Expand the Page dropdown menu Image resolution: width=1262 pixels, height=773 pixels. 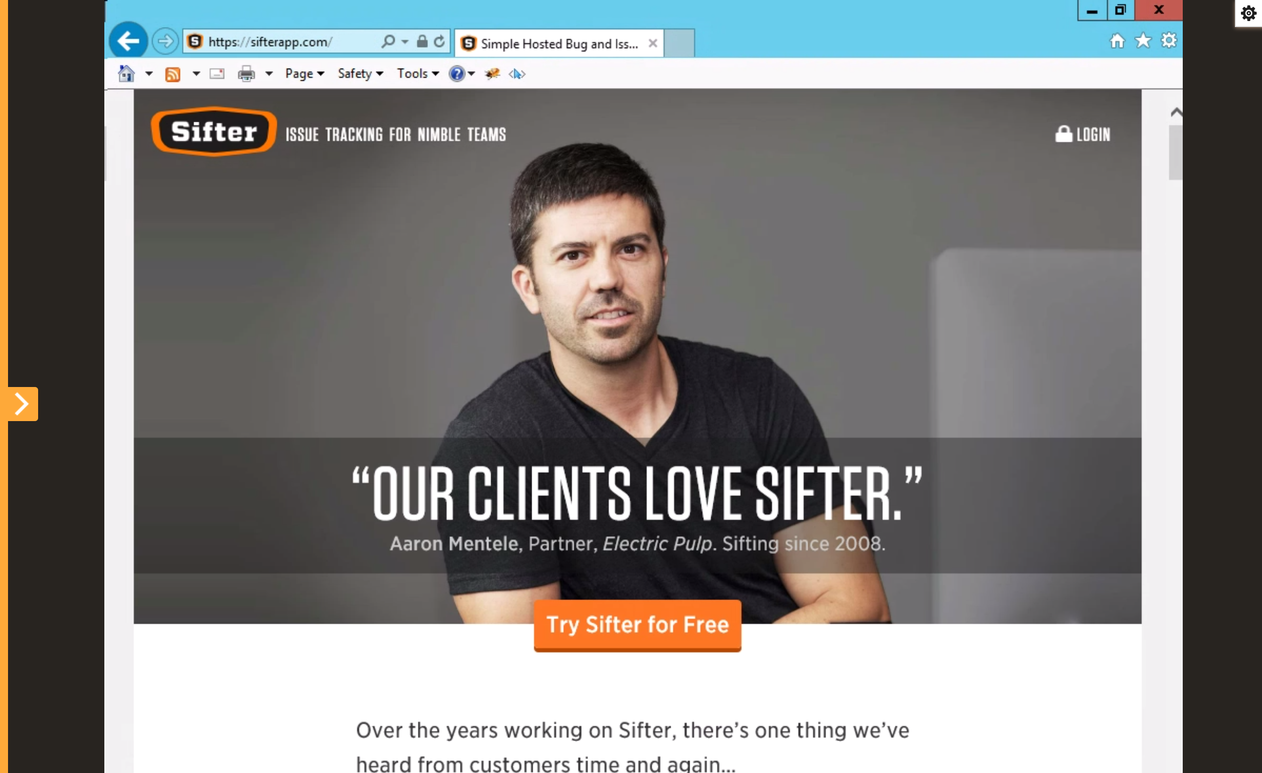pyautogui.click(x=304, y=73)
